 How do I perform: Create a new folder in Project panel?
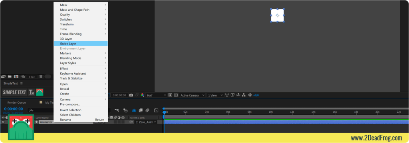coord(10,77)
